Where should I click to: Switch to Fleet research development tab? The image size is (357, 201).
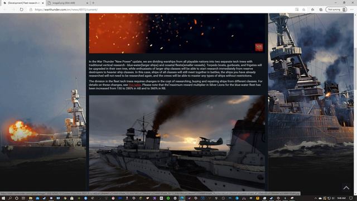[23, 3]
